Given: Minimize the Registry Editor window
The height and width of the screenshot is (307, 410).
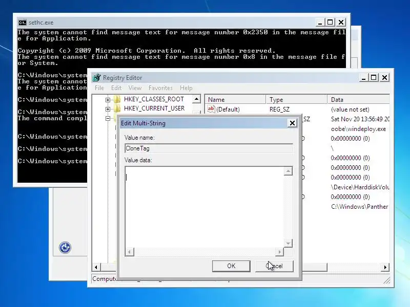Looking at the screenshot, I should (363, 78).
